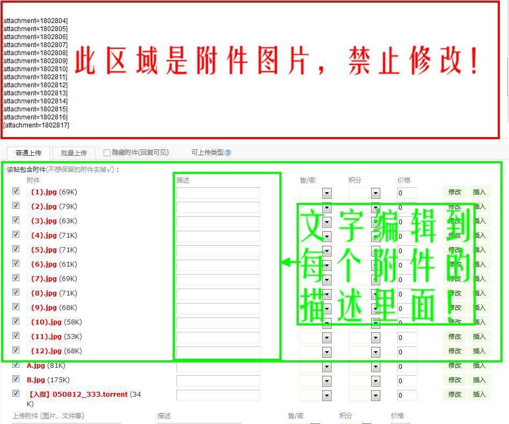Click 插入 button for A.jpg

coord(479,365)
